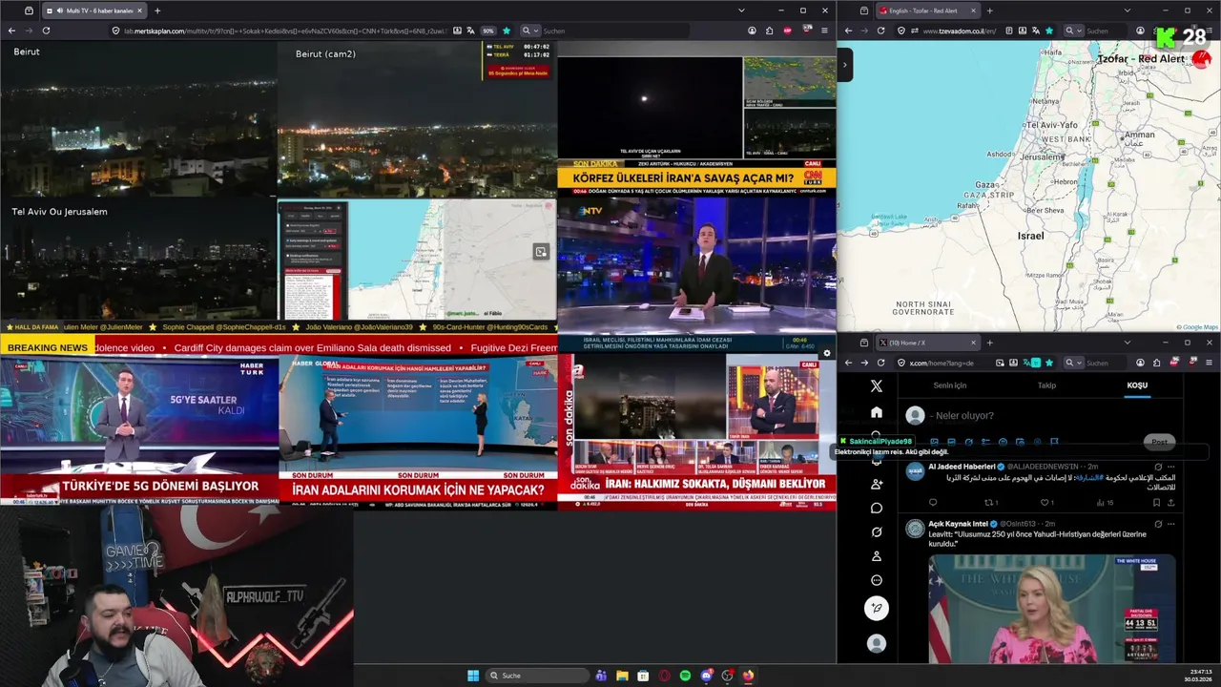The width and height of the screenshot is (1221, 687).
Task: Repost the Al Jadeed Haberleri post
Action: pos(988,503)
